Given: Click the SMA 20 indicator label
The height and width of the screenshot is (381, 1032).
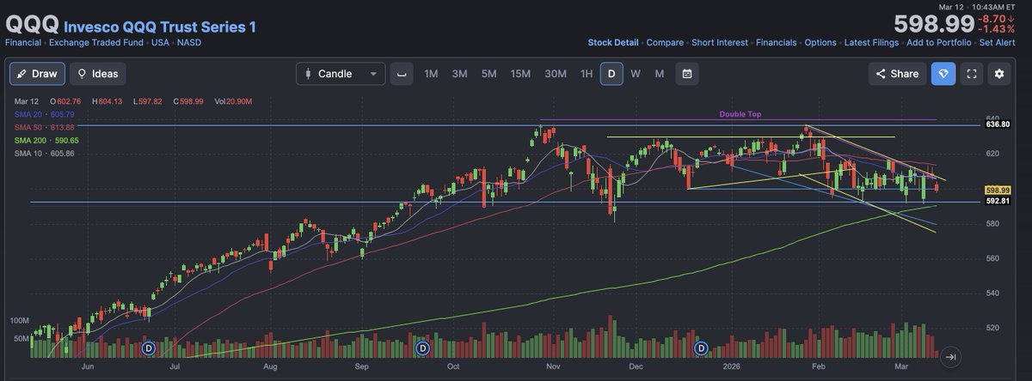Looking at the screenshot, I should 45,114.
